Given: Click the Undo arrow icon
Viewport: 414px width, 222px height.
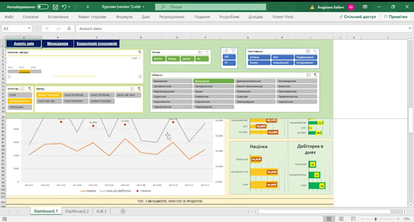Looking at the screenshot, I should [64, 7].
